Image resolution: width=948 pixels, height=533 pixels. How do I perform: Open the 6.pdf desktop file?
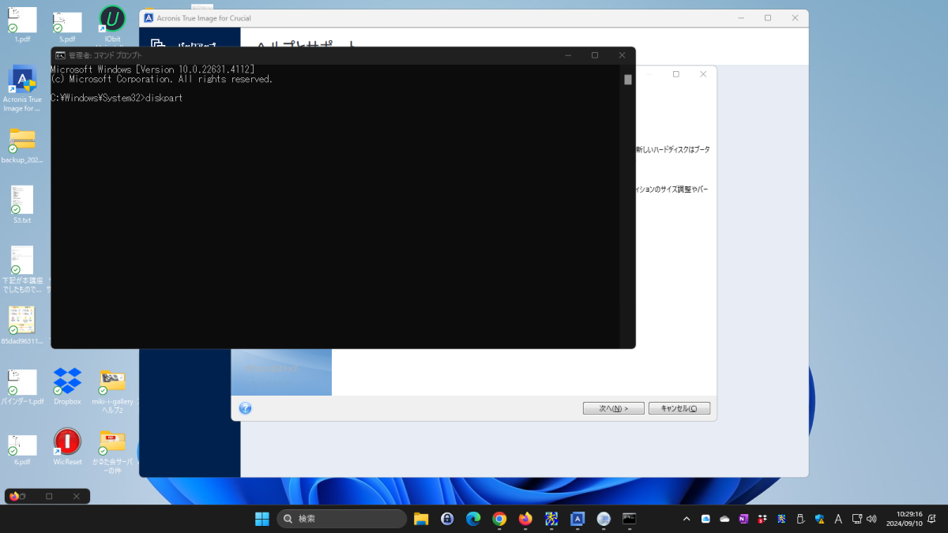22,449
